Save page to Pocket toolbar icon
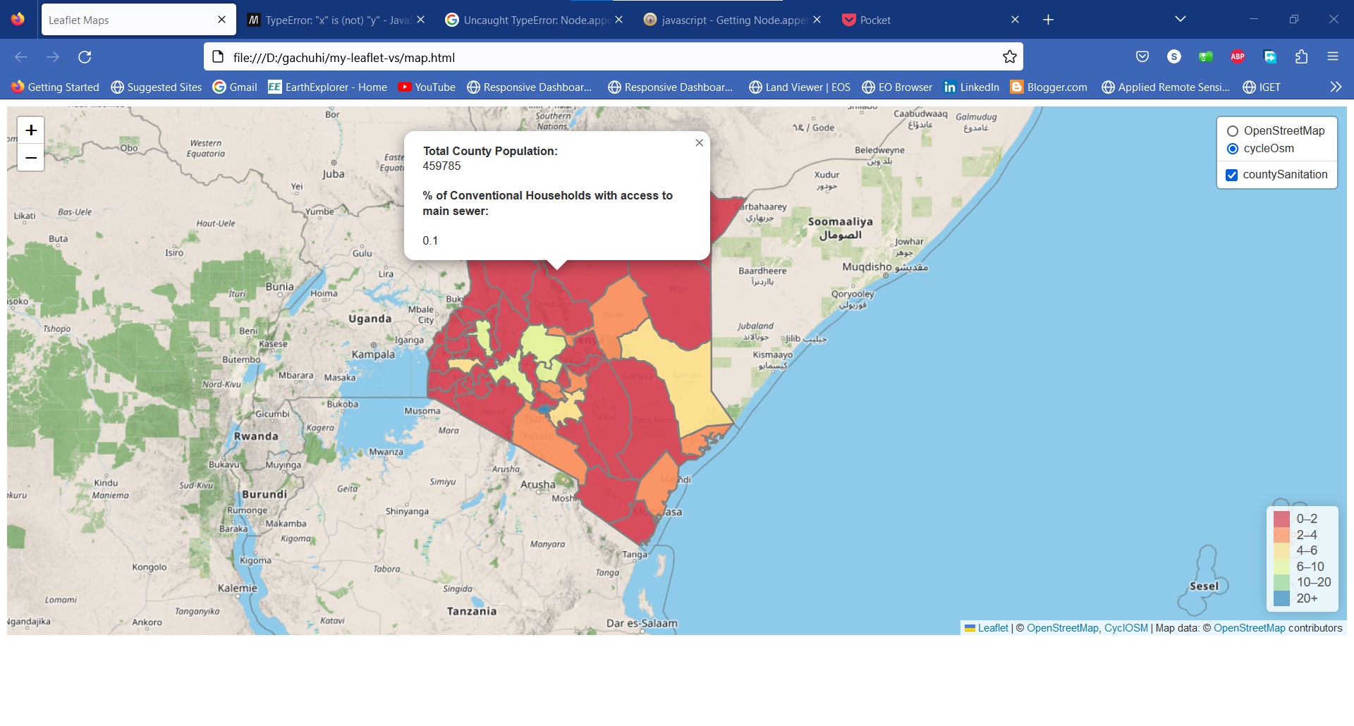The height and width of the screenshot is (726, 1354). pos(1142,57)
